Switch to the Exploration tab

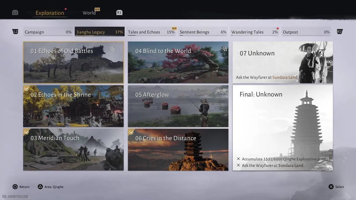pos(50,13)
